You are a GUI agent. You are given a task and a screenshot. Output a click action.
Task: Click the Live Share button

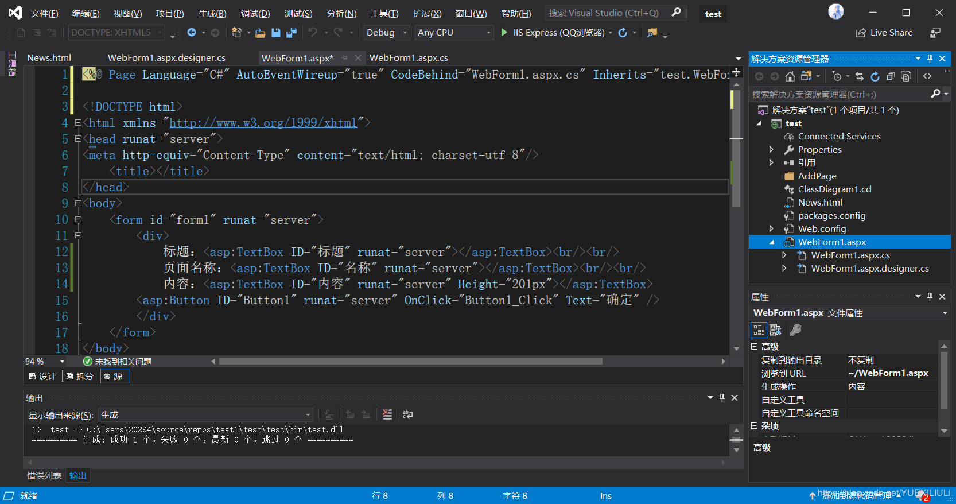tap(884, 33)
